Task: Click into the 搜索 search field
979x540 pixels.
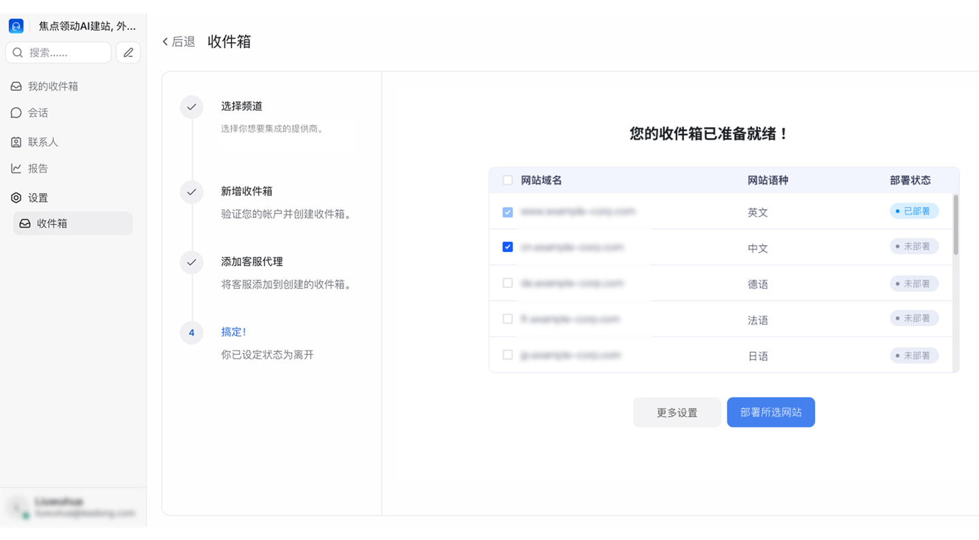Action: (x=58, y=52)
